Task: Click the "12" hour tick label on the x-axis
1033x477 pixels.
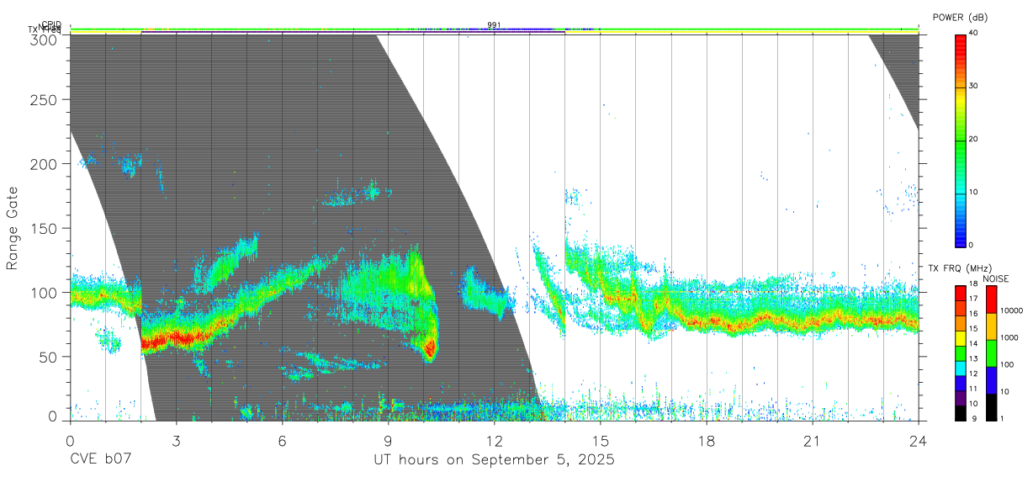Action: coord(495,441)
